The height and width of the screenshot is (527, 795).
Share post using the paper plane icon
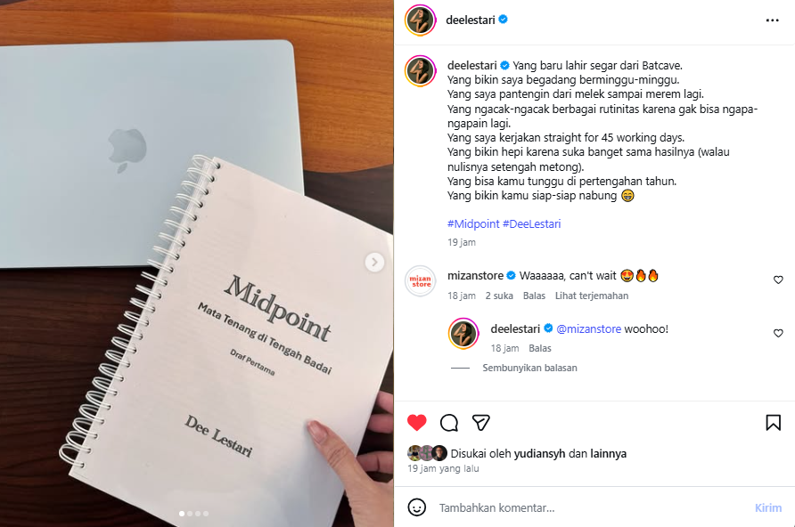click(x=480, y=422)
